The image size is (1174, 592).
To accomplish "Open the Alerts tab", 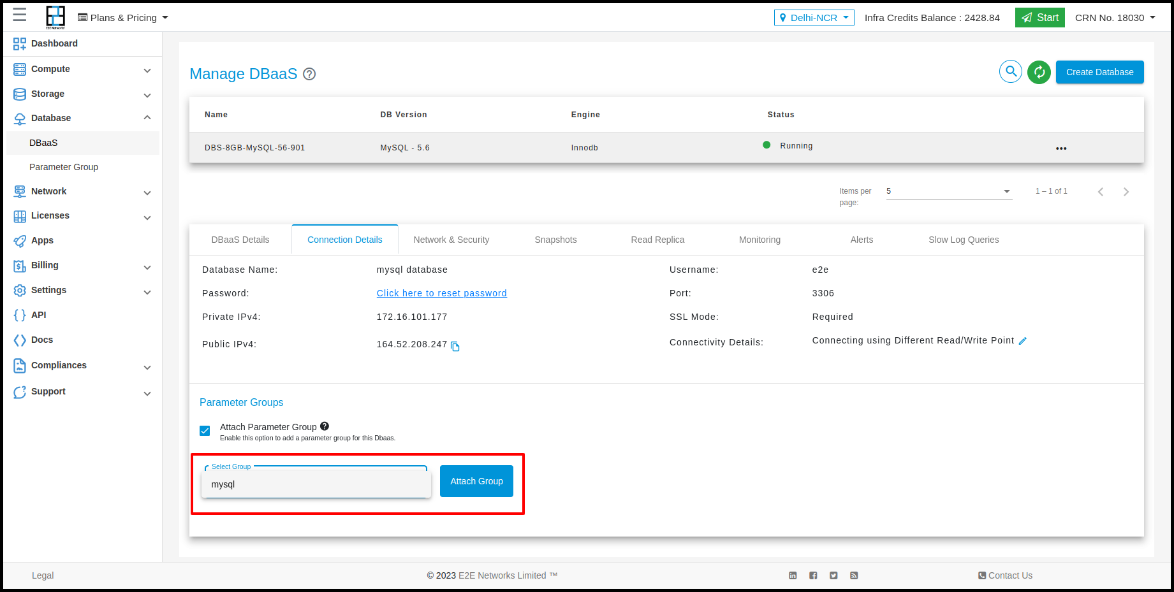I will (862, 240).
